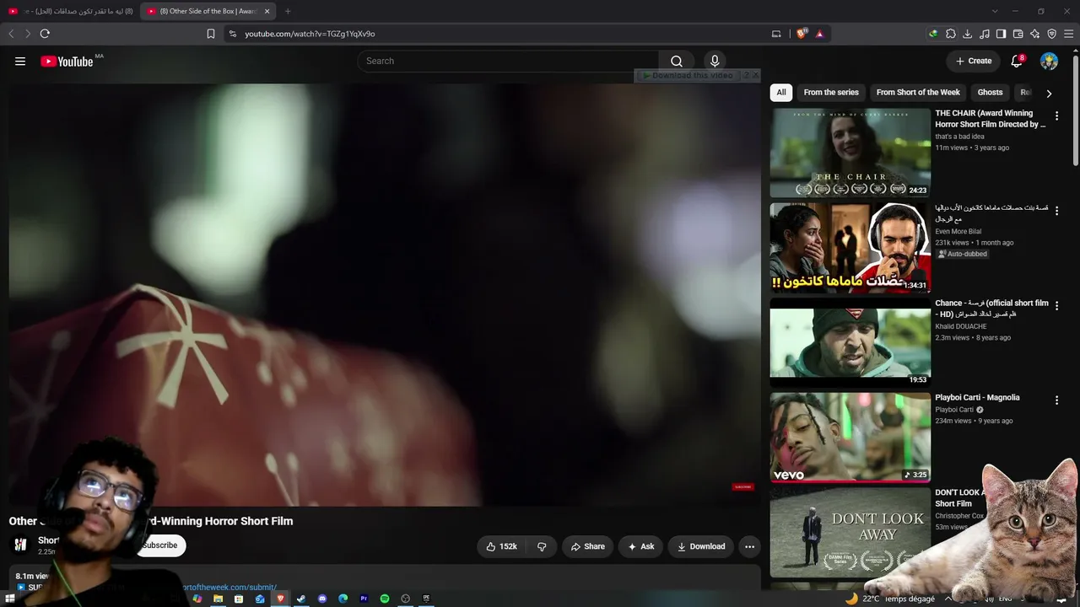Open the Chance short film thumbnail

850,342
